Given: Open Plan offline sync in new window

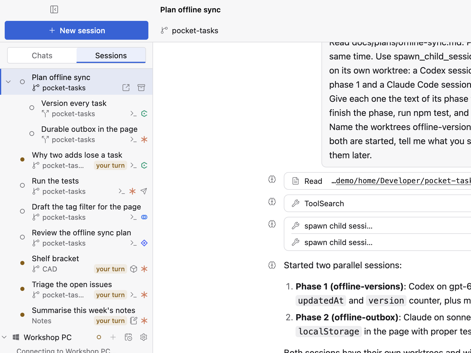Looking at the screenshot, I should click(126, 88).
